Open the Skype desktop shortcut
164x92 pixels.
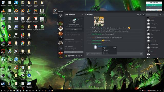(x=16, y=3)
